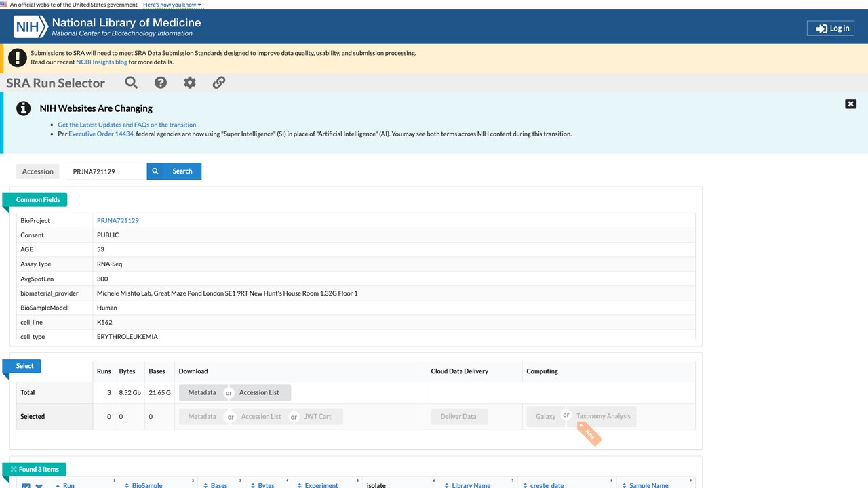Click the Common Fields tab label
The width and height of the screenshot is (868, 488).
point(38,200)
